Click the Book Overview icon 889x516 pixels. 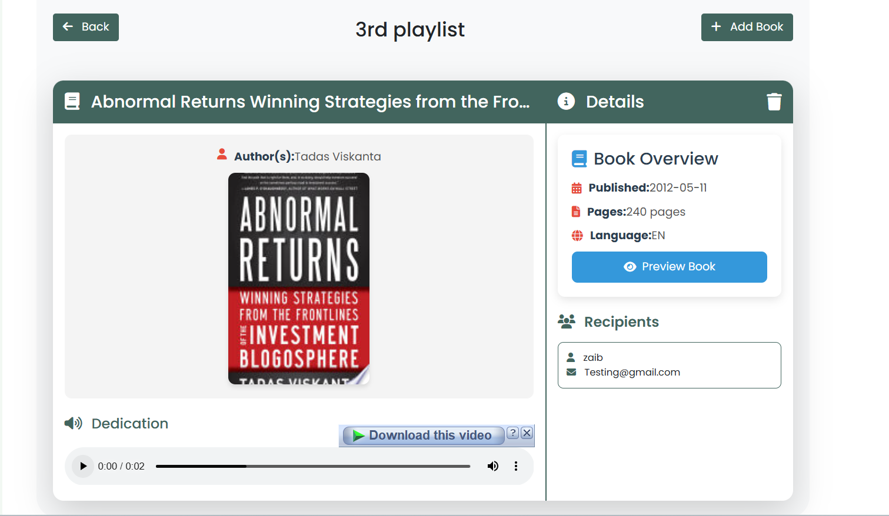pos(579,159)
